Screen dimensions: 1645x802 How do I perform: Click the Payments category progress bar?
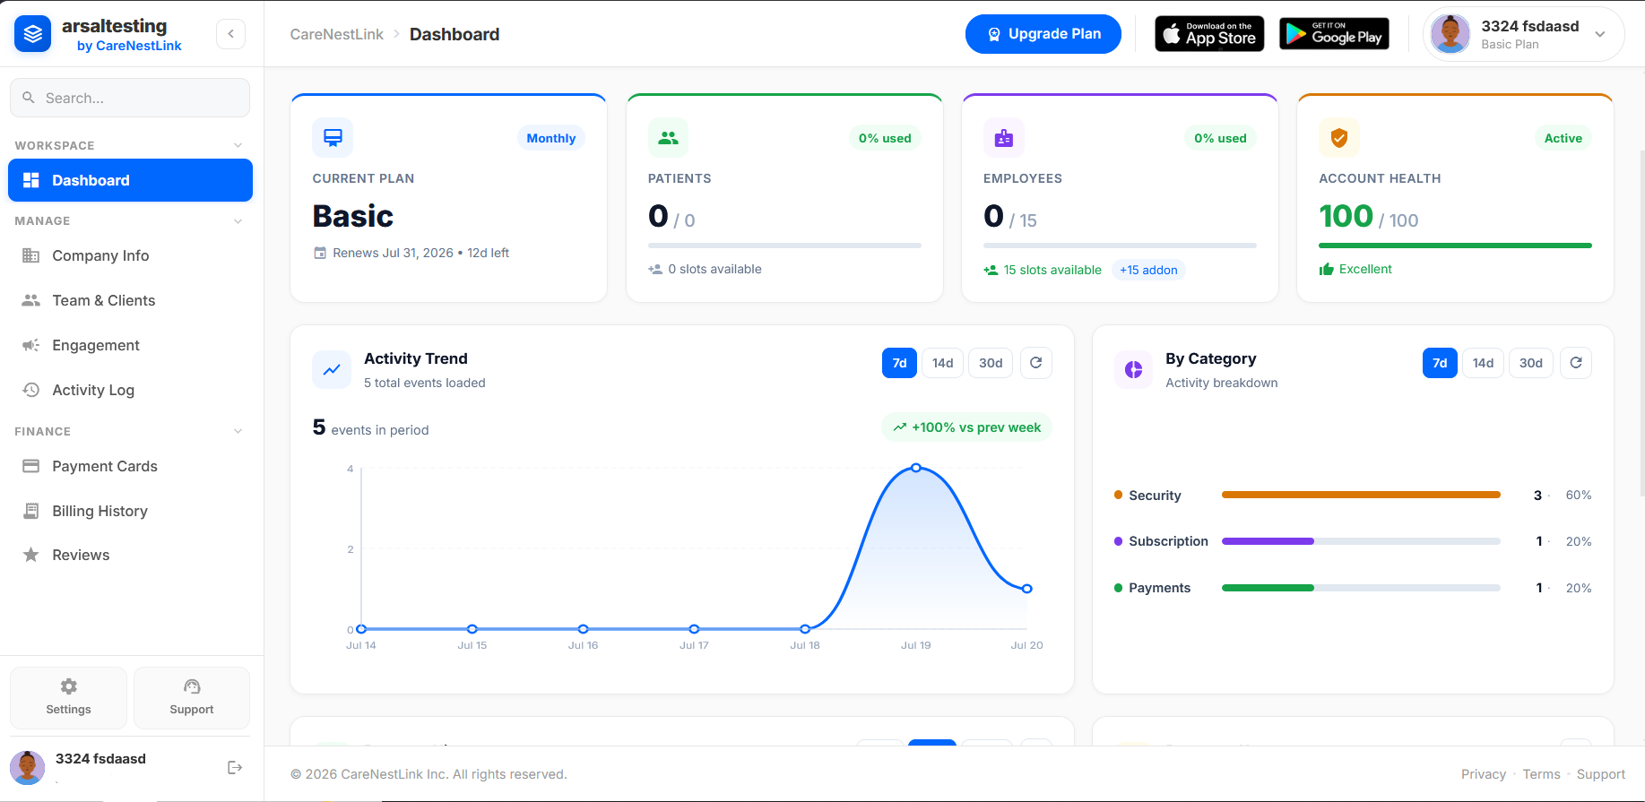point(1361,588)
